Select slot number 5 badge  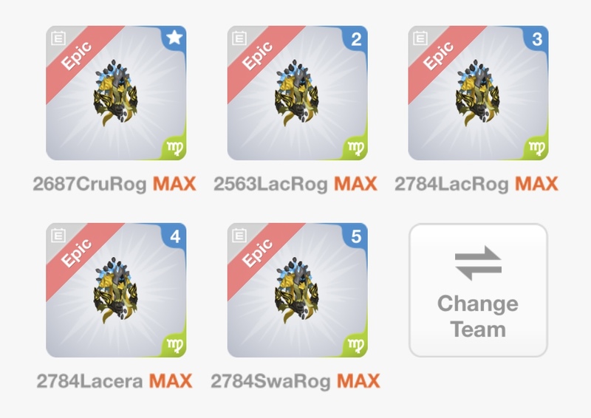click(x=356, y=237)
